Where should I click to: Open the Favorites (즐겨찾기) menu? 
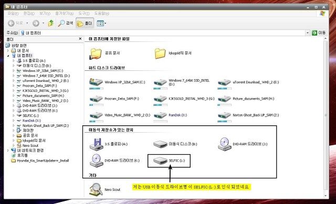(x=64, y=14)
